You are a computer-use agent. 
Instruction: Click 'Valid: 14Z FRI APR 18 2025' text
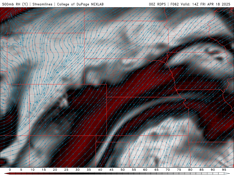[x=206, y=4]
